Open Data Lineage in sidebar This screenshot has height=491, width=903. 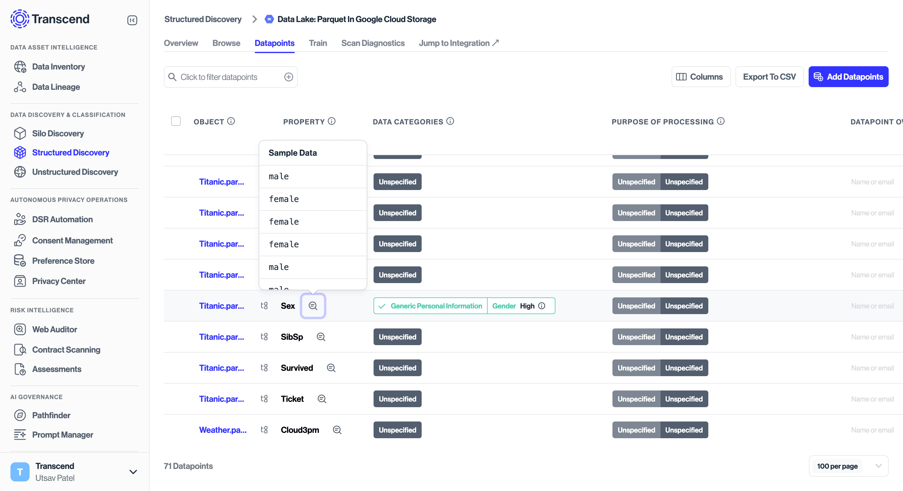pyautogui.click(x=56, y=87)
